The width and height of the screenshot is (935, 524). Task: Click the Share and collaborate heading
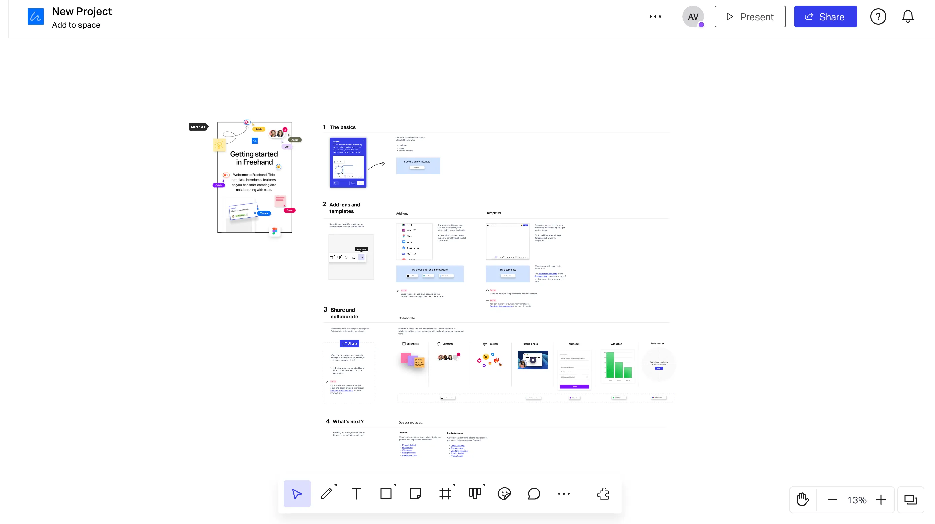click(344, 313)
